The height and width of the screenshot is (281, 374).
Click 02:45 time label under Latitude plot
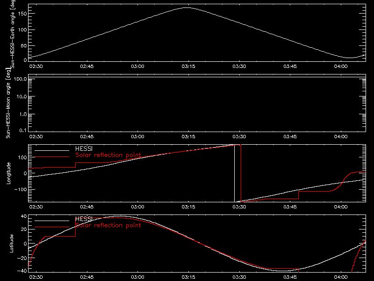click(87, 277)
